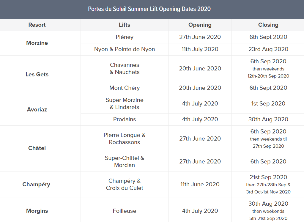Click the Avoriaz resort name
304x222 pixels.
tap(37, 110)
